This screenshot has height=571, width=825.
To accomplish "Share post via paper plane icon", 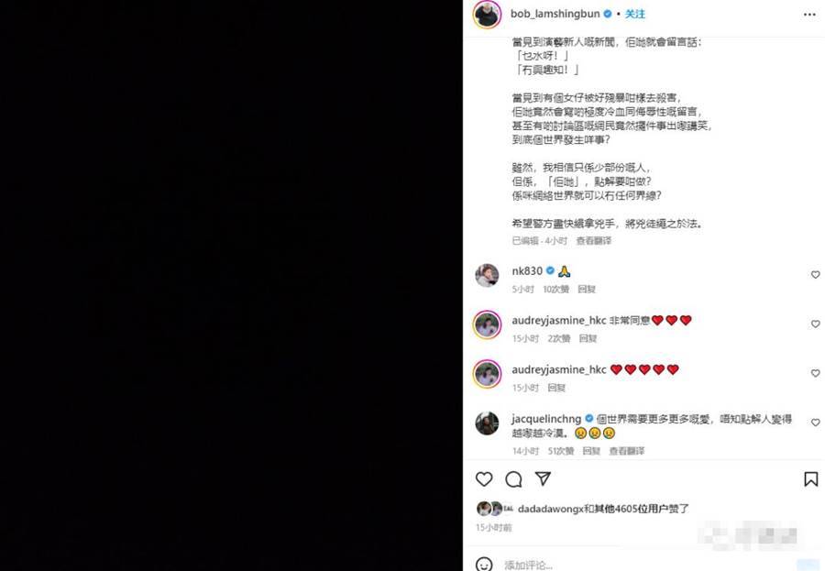I will [543, 478].
